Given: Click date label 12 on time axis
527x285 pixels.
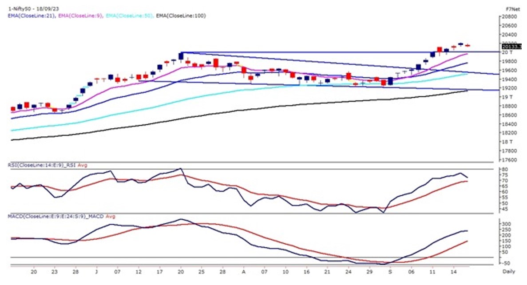Looking at the screenshot, I should [139, 272].
